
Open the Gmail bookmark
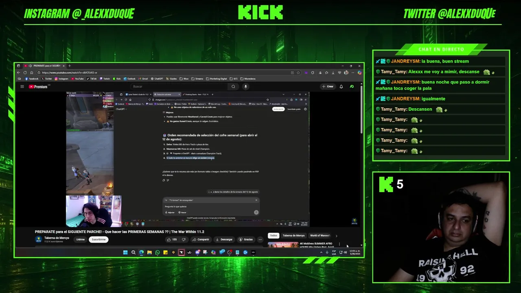[143, 79]
